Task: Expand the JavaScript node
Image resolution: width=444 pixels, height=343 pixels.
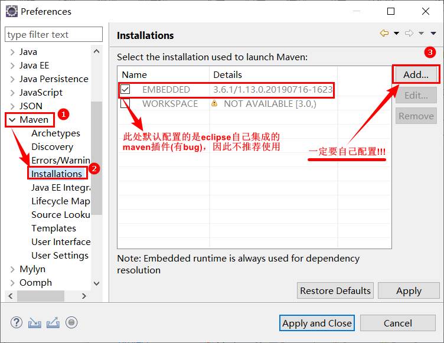Action: point(12,93)
